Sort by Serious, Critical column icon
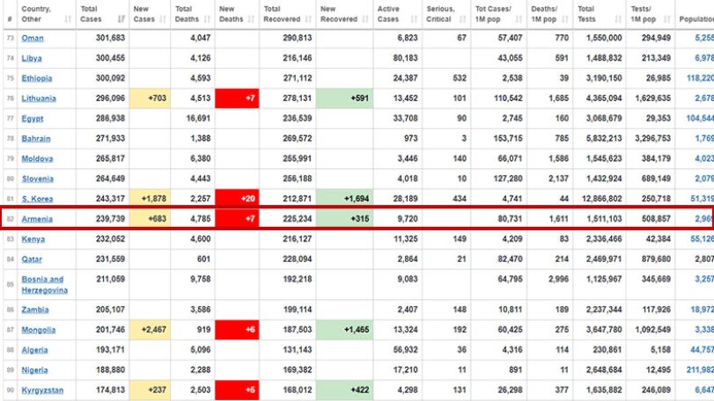Screen dimensions: 714x401 462,19
